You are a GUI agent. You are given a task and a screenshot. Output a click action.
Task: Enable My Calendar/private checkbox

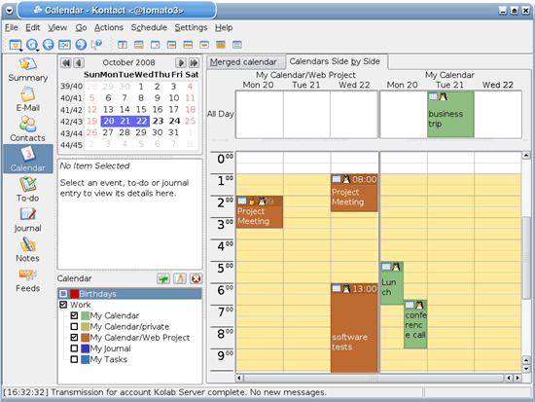pos(74,326)
